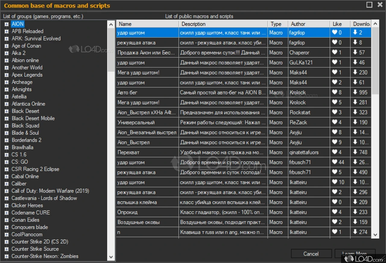
Task: Click the heart icon in Chaperor's row
Action: click(x=334, y=52)
